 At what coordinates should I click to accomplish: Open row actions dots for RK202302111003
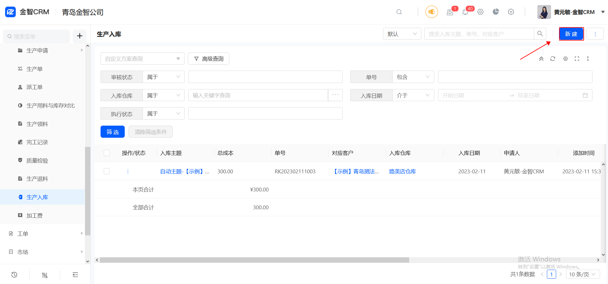pos(128,171)
